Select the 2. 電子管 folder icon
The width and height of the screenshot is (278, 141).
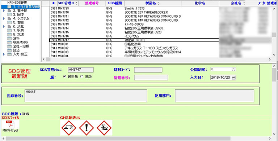pyautogui.click(x=9, y=10)
